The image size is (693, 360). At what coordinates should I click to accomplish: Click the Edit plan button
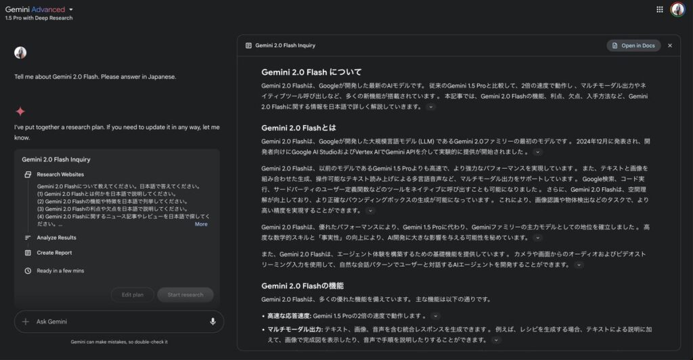coord(133,294)
